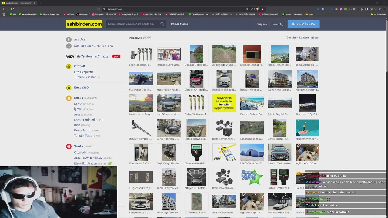Screen dimensions: 388x218
Task: Click the Oto360 car icon
Action: point(69,66)
